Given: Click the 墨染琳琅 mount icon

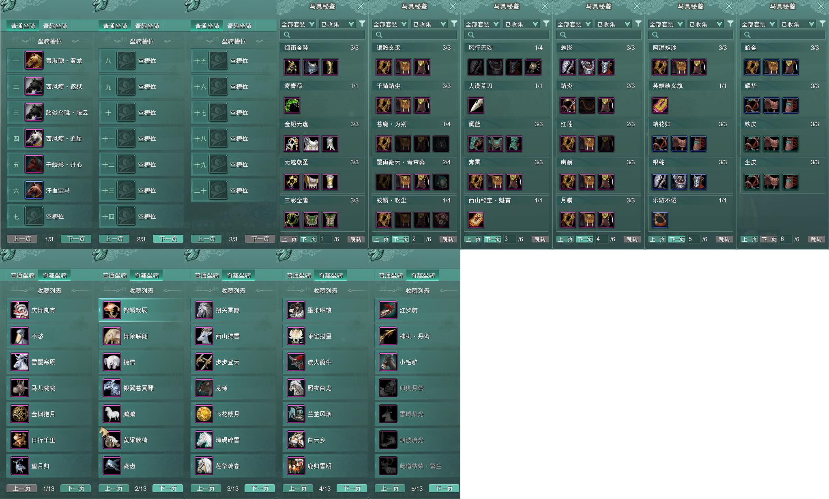Looking at the screenshot, I should click(x=296, y=310).
